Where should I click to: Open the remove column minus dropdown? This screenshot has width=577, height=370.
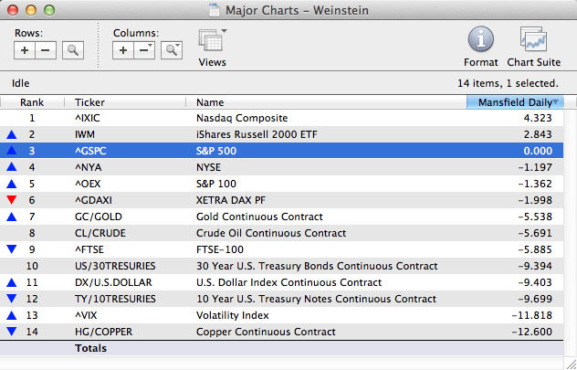(144, 50)
